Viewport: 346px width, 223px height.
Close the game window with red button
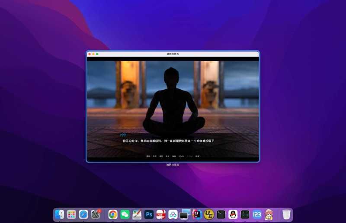(90, 54)
